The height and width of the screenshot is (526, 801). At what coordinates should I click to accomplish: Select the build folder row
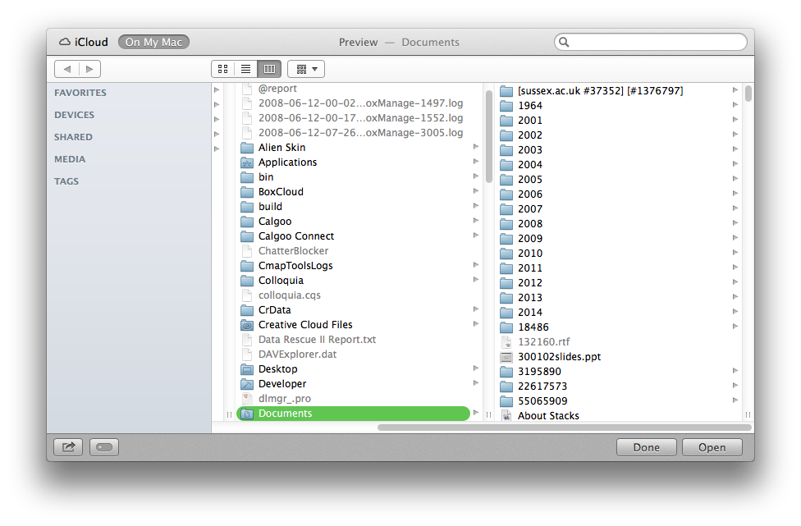[359, 207]
